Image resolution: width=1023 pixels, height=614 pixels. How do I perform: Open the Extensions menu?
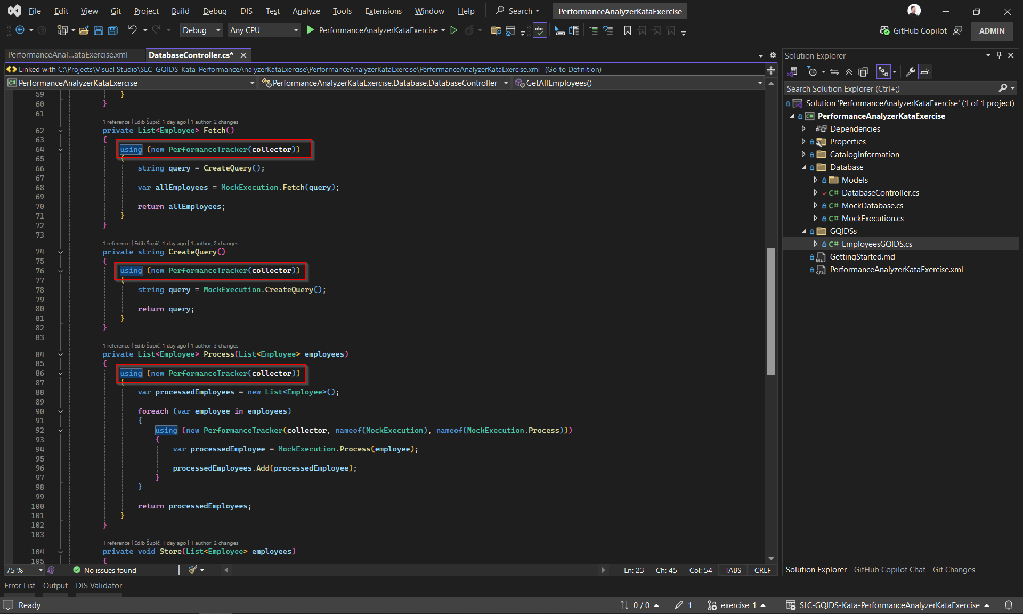pyautogui.click(x=383, y=11)
